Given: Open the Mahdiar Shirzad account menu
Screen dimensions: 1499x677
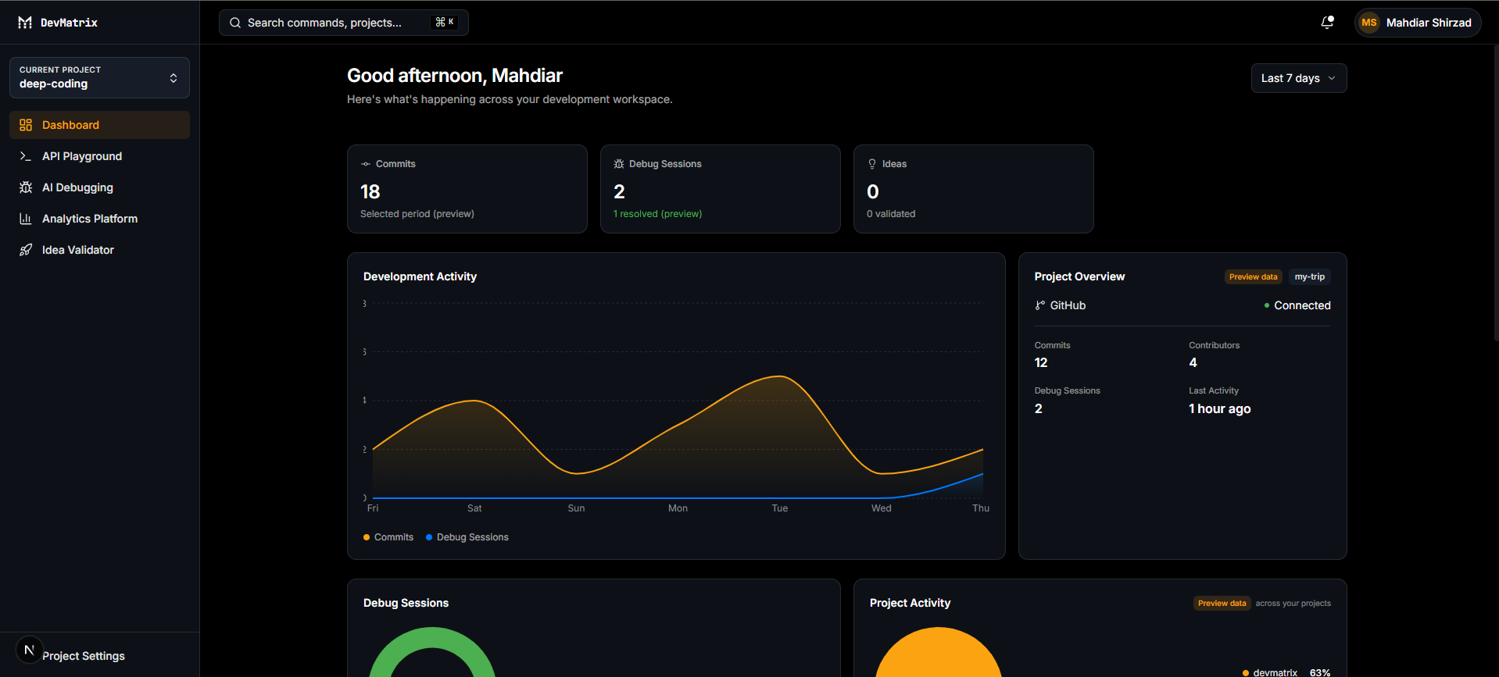Looking at the screenshot, I should [x=1418, y=23].
